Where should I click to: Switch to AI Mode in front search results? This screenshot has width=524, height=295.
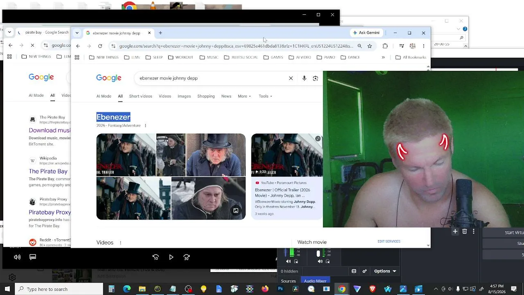104,96
